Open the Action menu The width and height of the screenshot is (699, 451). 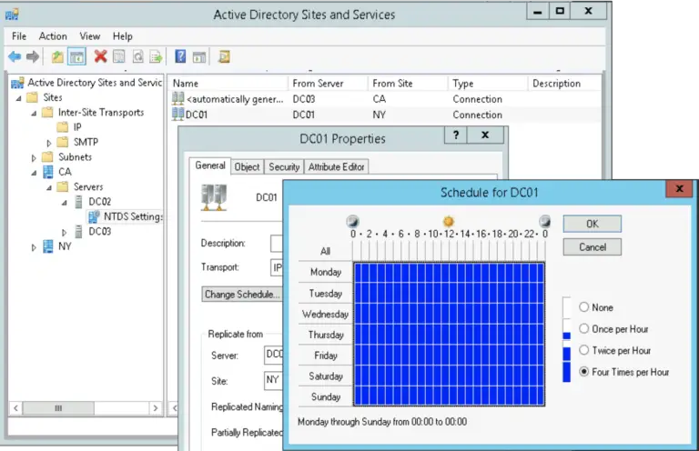[53, 36]
